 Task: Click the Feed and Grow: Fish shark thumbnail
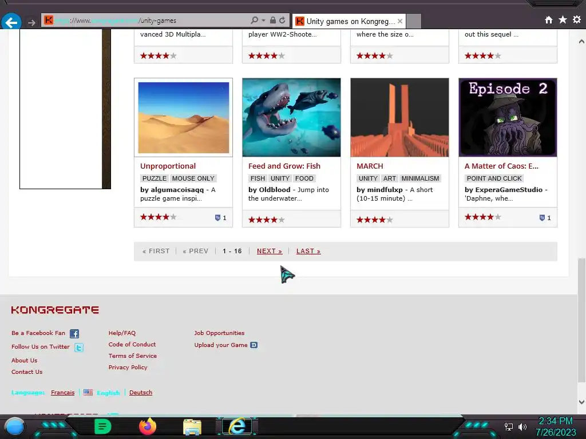[x=291, y=117]
